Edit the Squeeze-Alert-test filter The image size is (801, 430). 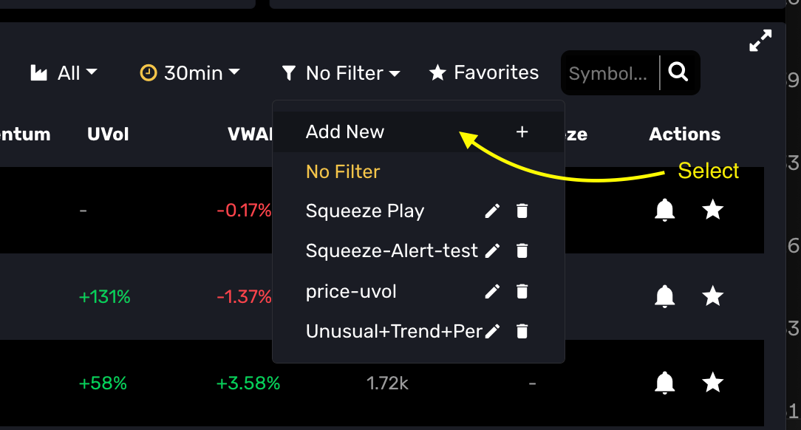492,250
